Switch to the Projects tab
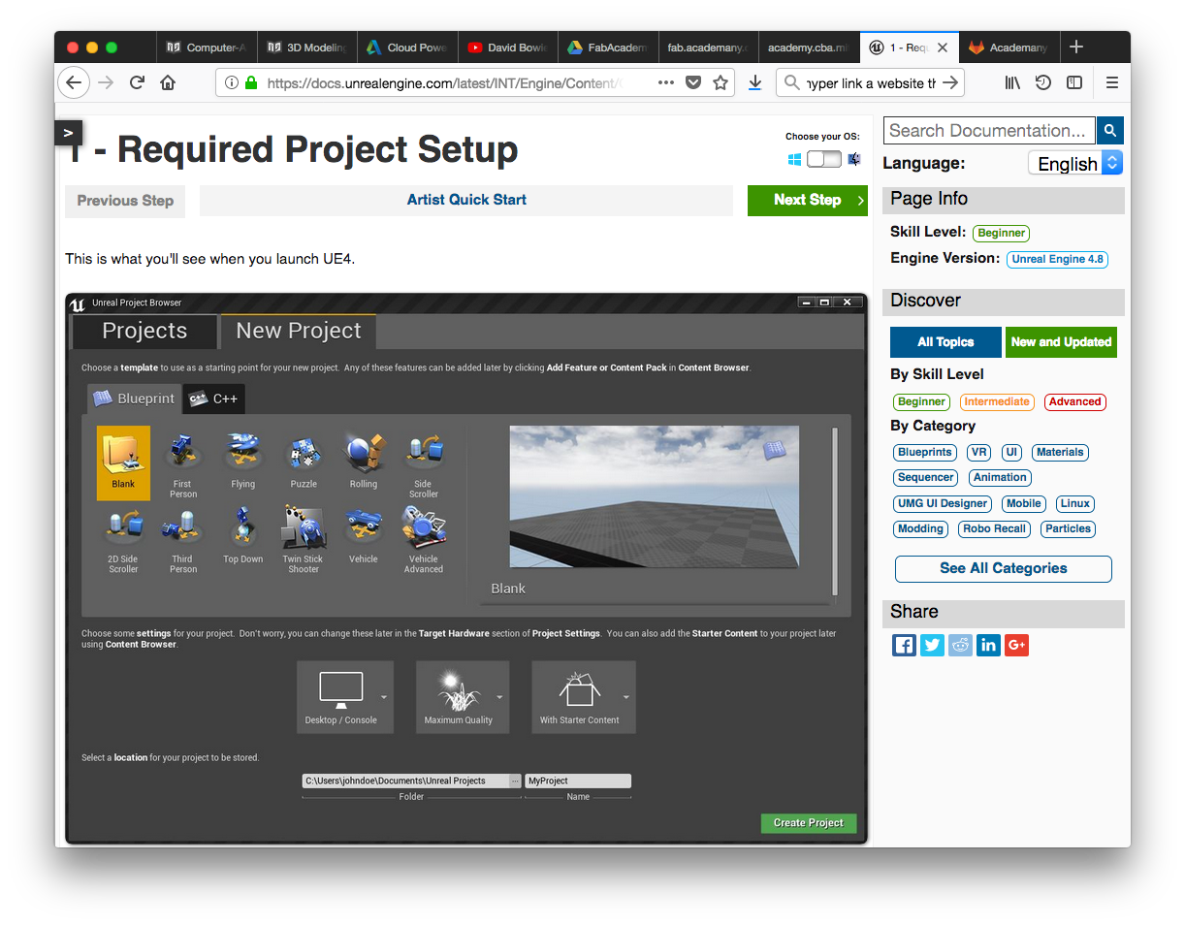The height and width of the screenshot is (925, 1185). pyautogui.click(x=144, y=331)
